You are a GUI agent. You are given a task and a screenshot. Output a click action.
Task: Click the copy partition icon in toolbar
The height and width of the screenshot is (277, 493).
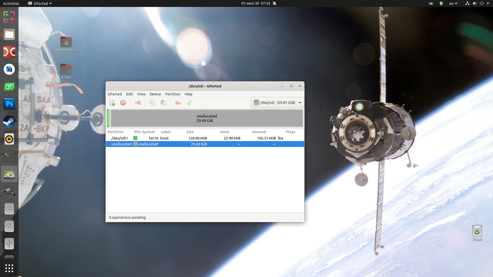point(152,103)
